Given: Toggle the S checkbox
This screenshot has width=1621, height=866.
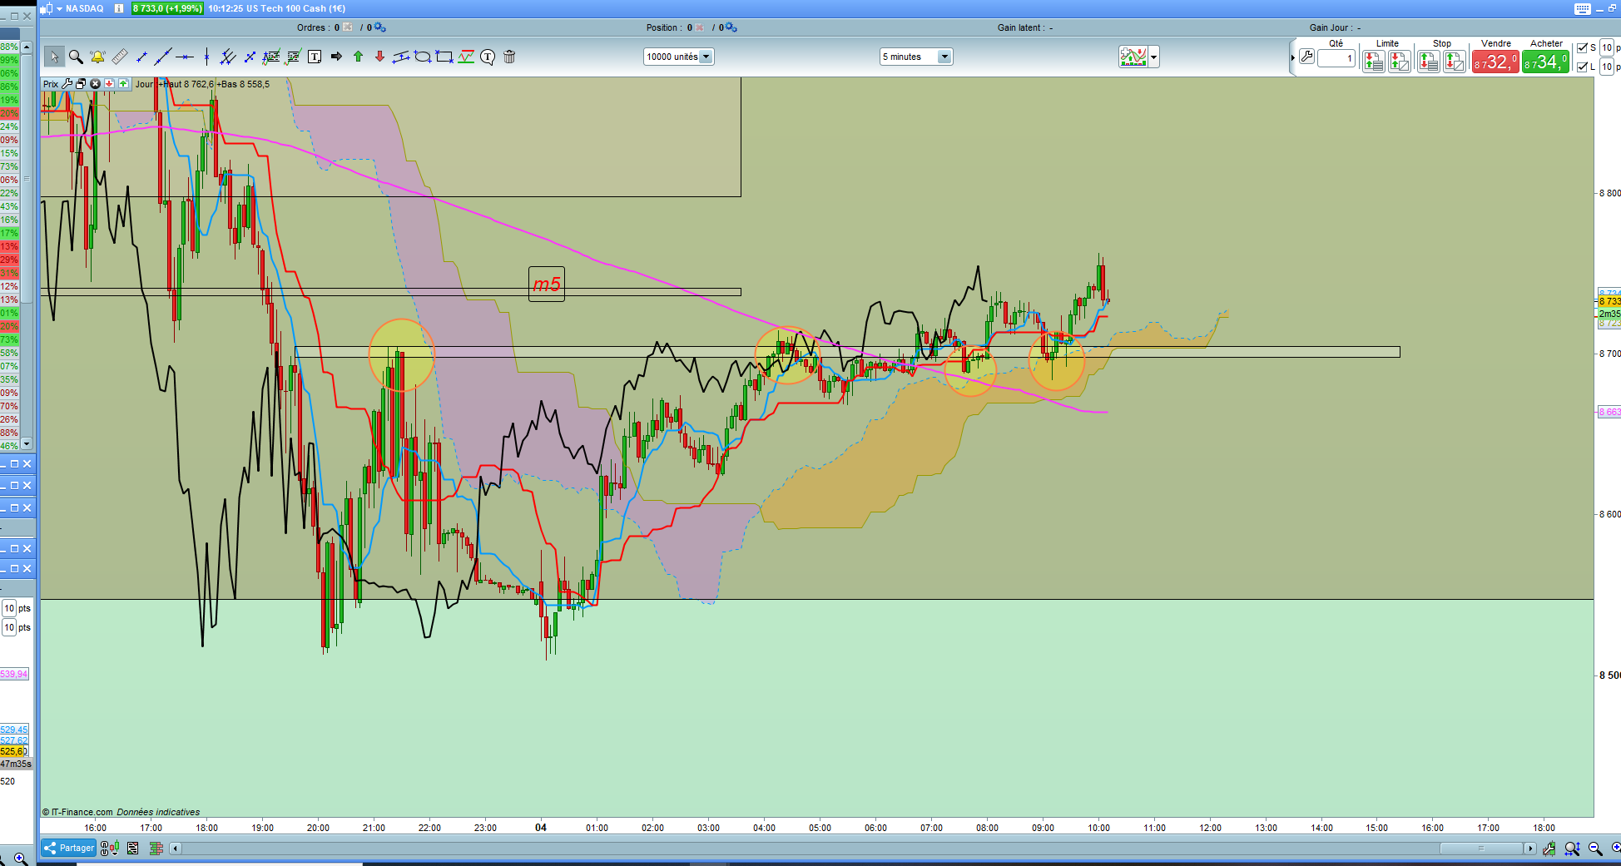Looking at the screenshot, I should (1583, 48).
